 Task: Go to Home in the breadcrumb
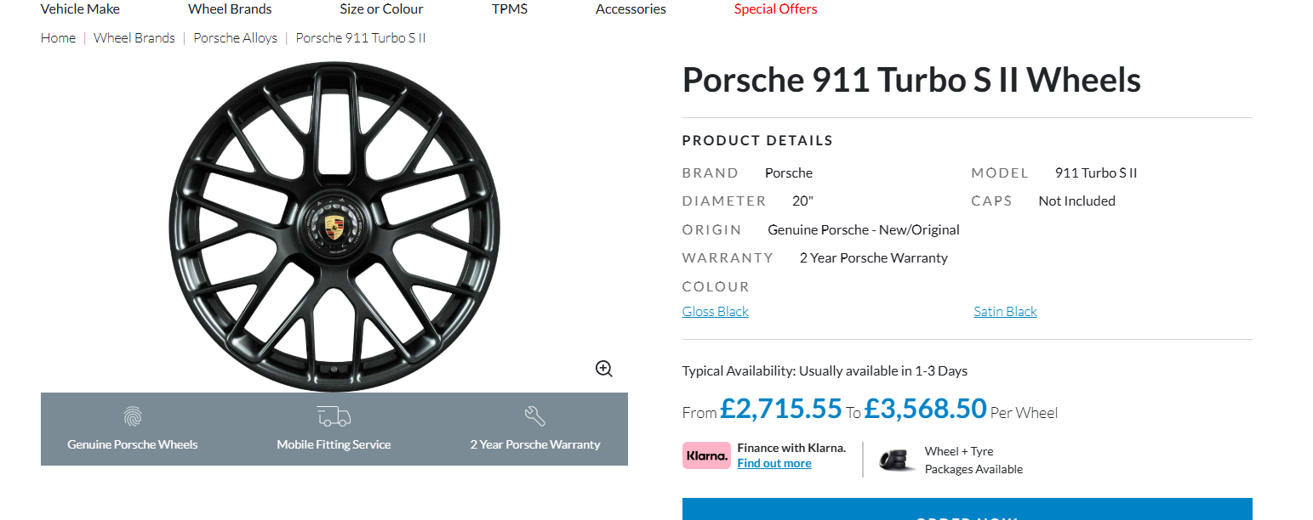(x=58, y=38)
